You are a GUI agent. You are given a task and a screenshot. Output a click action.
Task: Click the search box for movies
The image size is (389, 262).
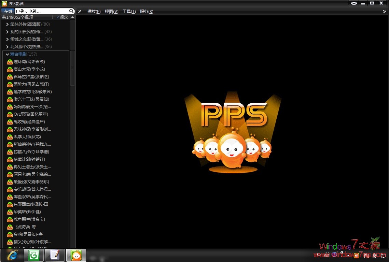(x=41, y=11)
